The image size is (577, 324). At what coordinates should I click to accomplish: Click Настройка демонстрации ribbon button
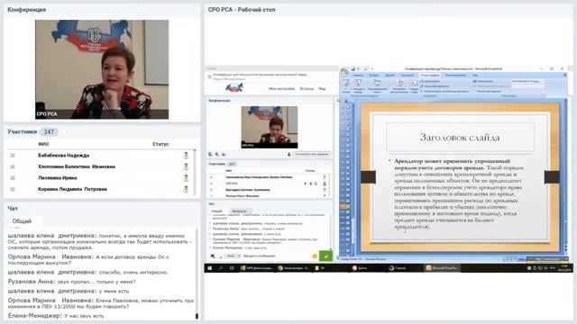399,86
